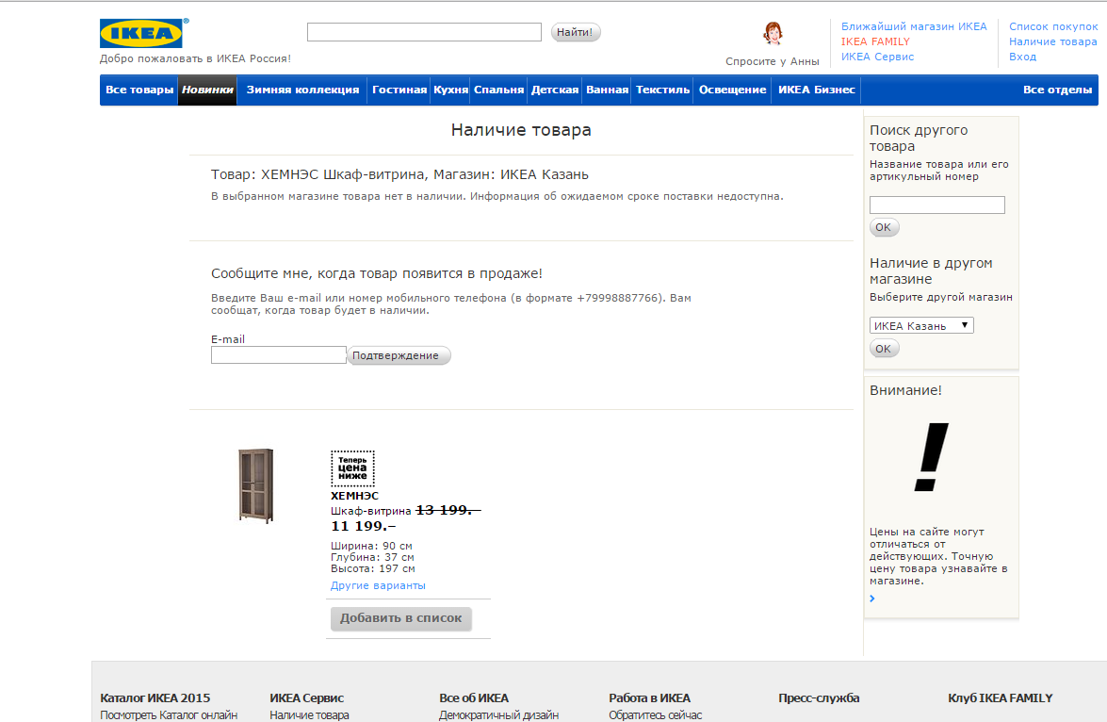
Task: Click 'Ширина: 90 см' dimension text
Action: coord(371,546)
